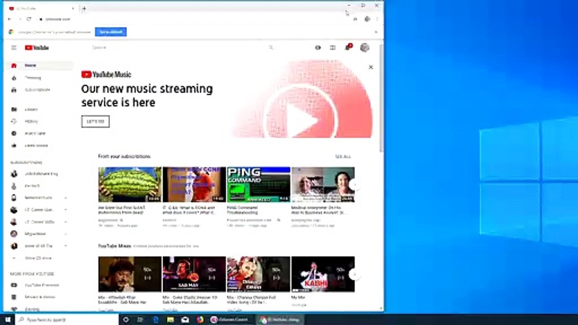The width and height of the screenshot is (578, 325).
Task: Launch Firefox from the taskbar
Action: (x=200, y=320)
